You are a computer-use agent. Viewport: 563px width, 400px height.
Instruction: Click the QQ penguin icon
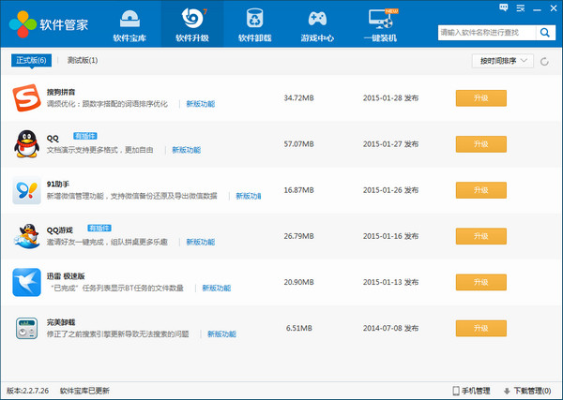pyautogui.click(x=26, y=144)
